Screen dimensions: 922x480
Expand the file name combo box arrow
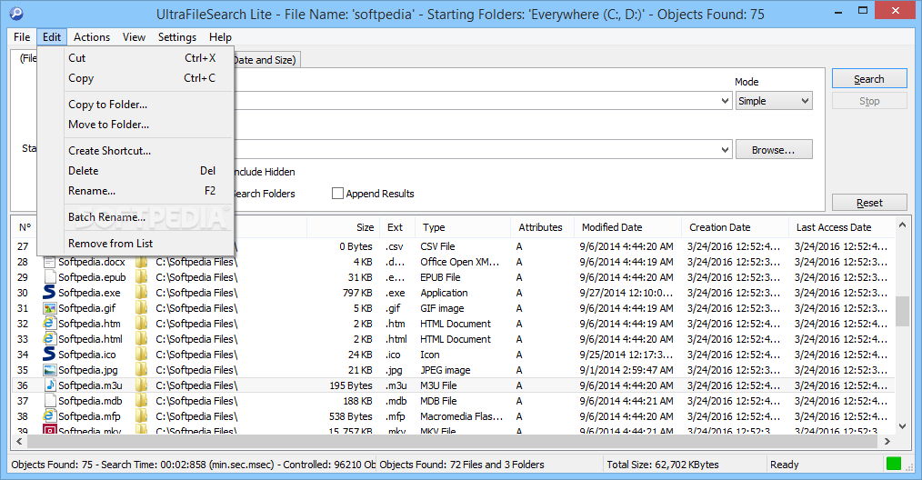point(725,101)
